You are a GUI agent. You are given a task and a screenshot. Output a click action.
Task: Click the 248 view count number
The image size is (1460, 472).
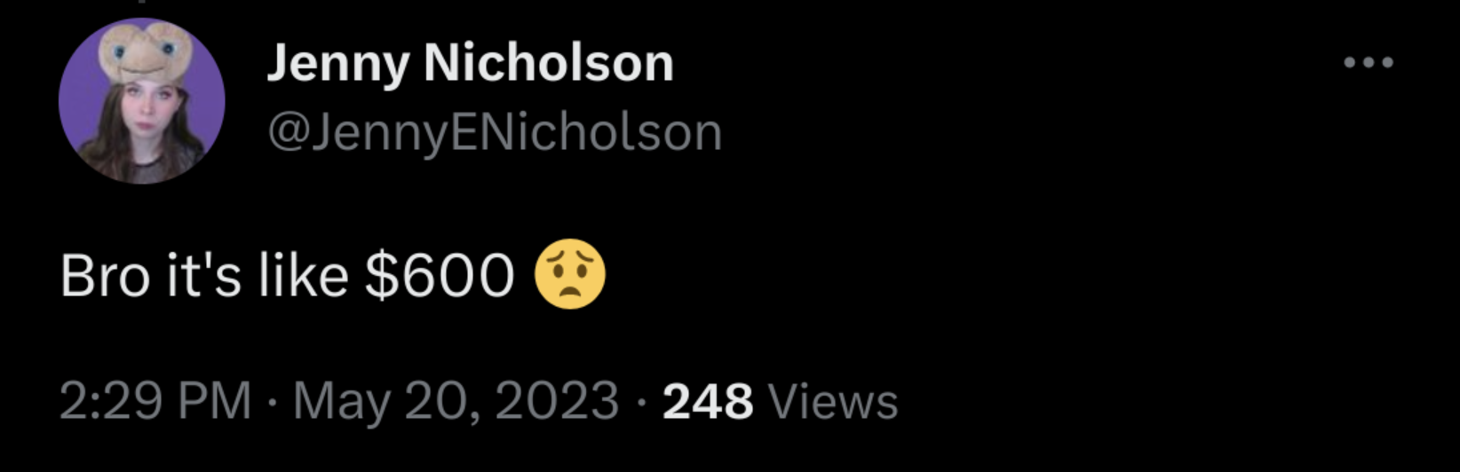(708, 401)
